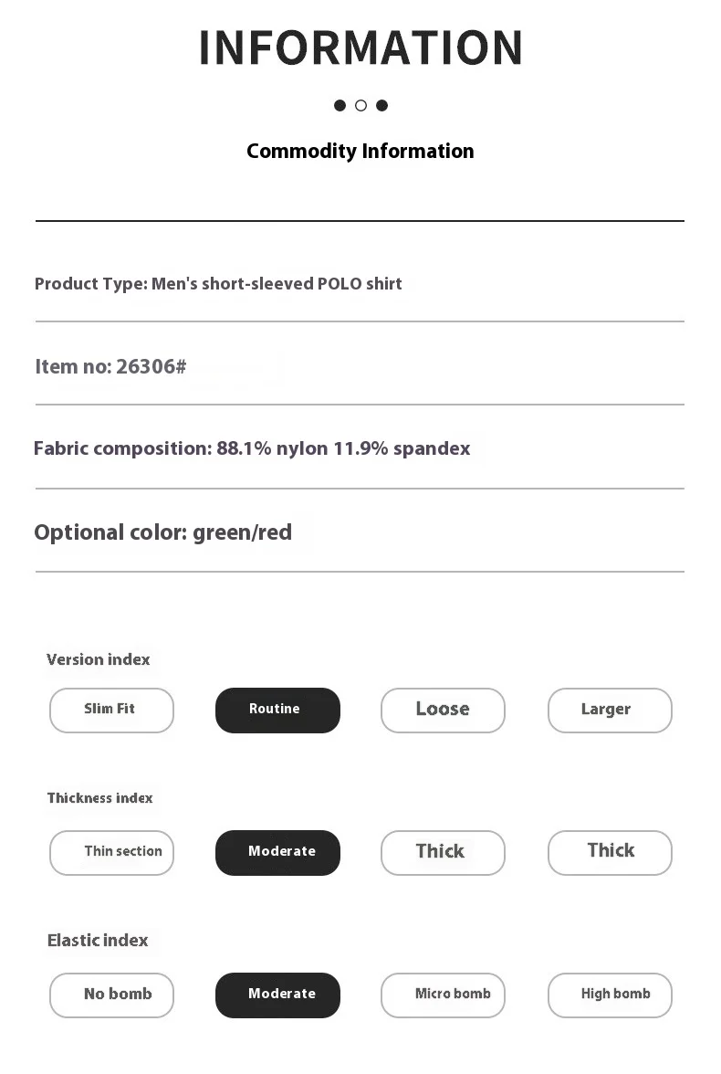Click the hollow middle pagination dot
Image resolution: width=721 pixels, height=1074 pixels.
point(360,106)
